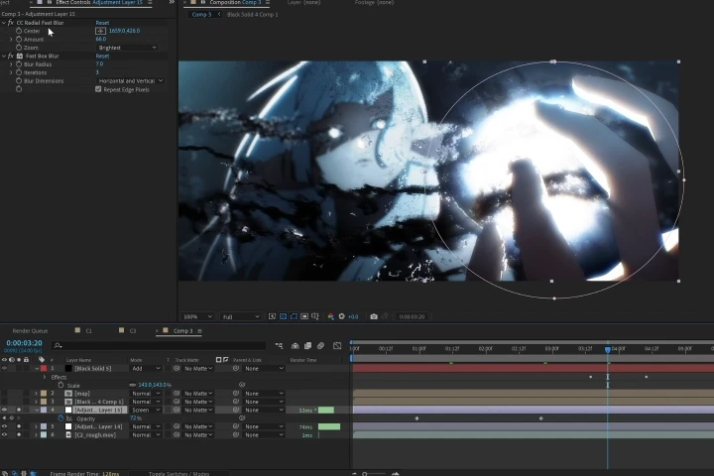Open Blur Dimensions dropdown Horizontal and Vertical
The height and width of the screenshot is (476, 714).
(130, 80)
